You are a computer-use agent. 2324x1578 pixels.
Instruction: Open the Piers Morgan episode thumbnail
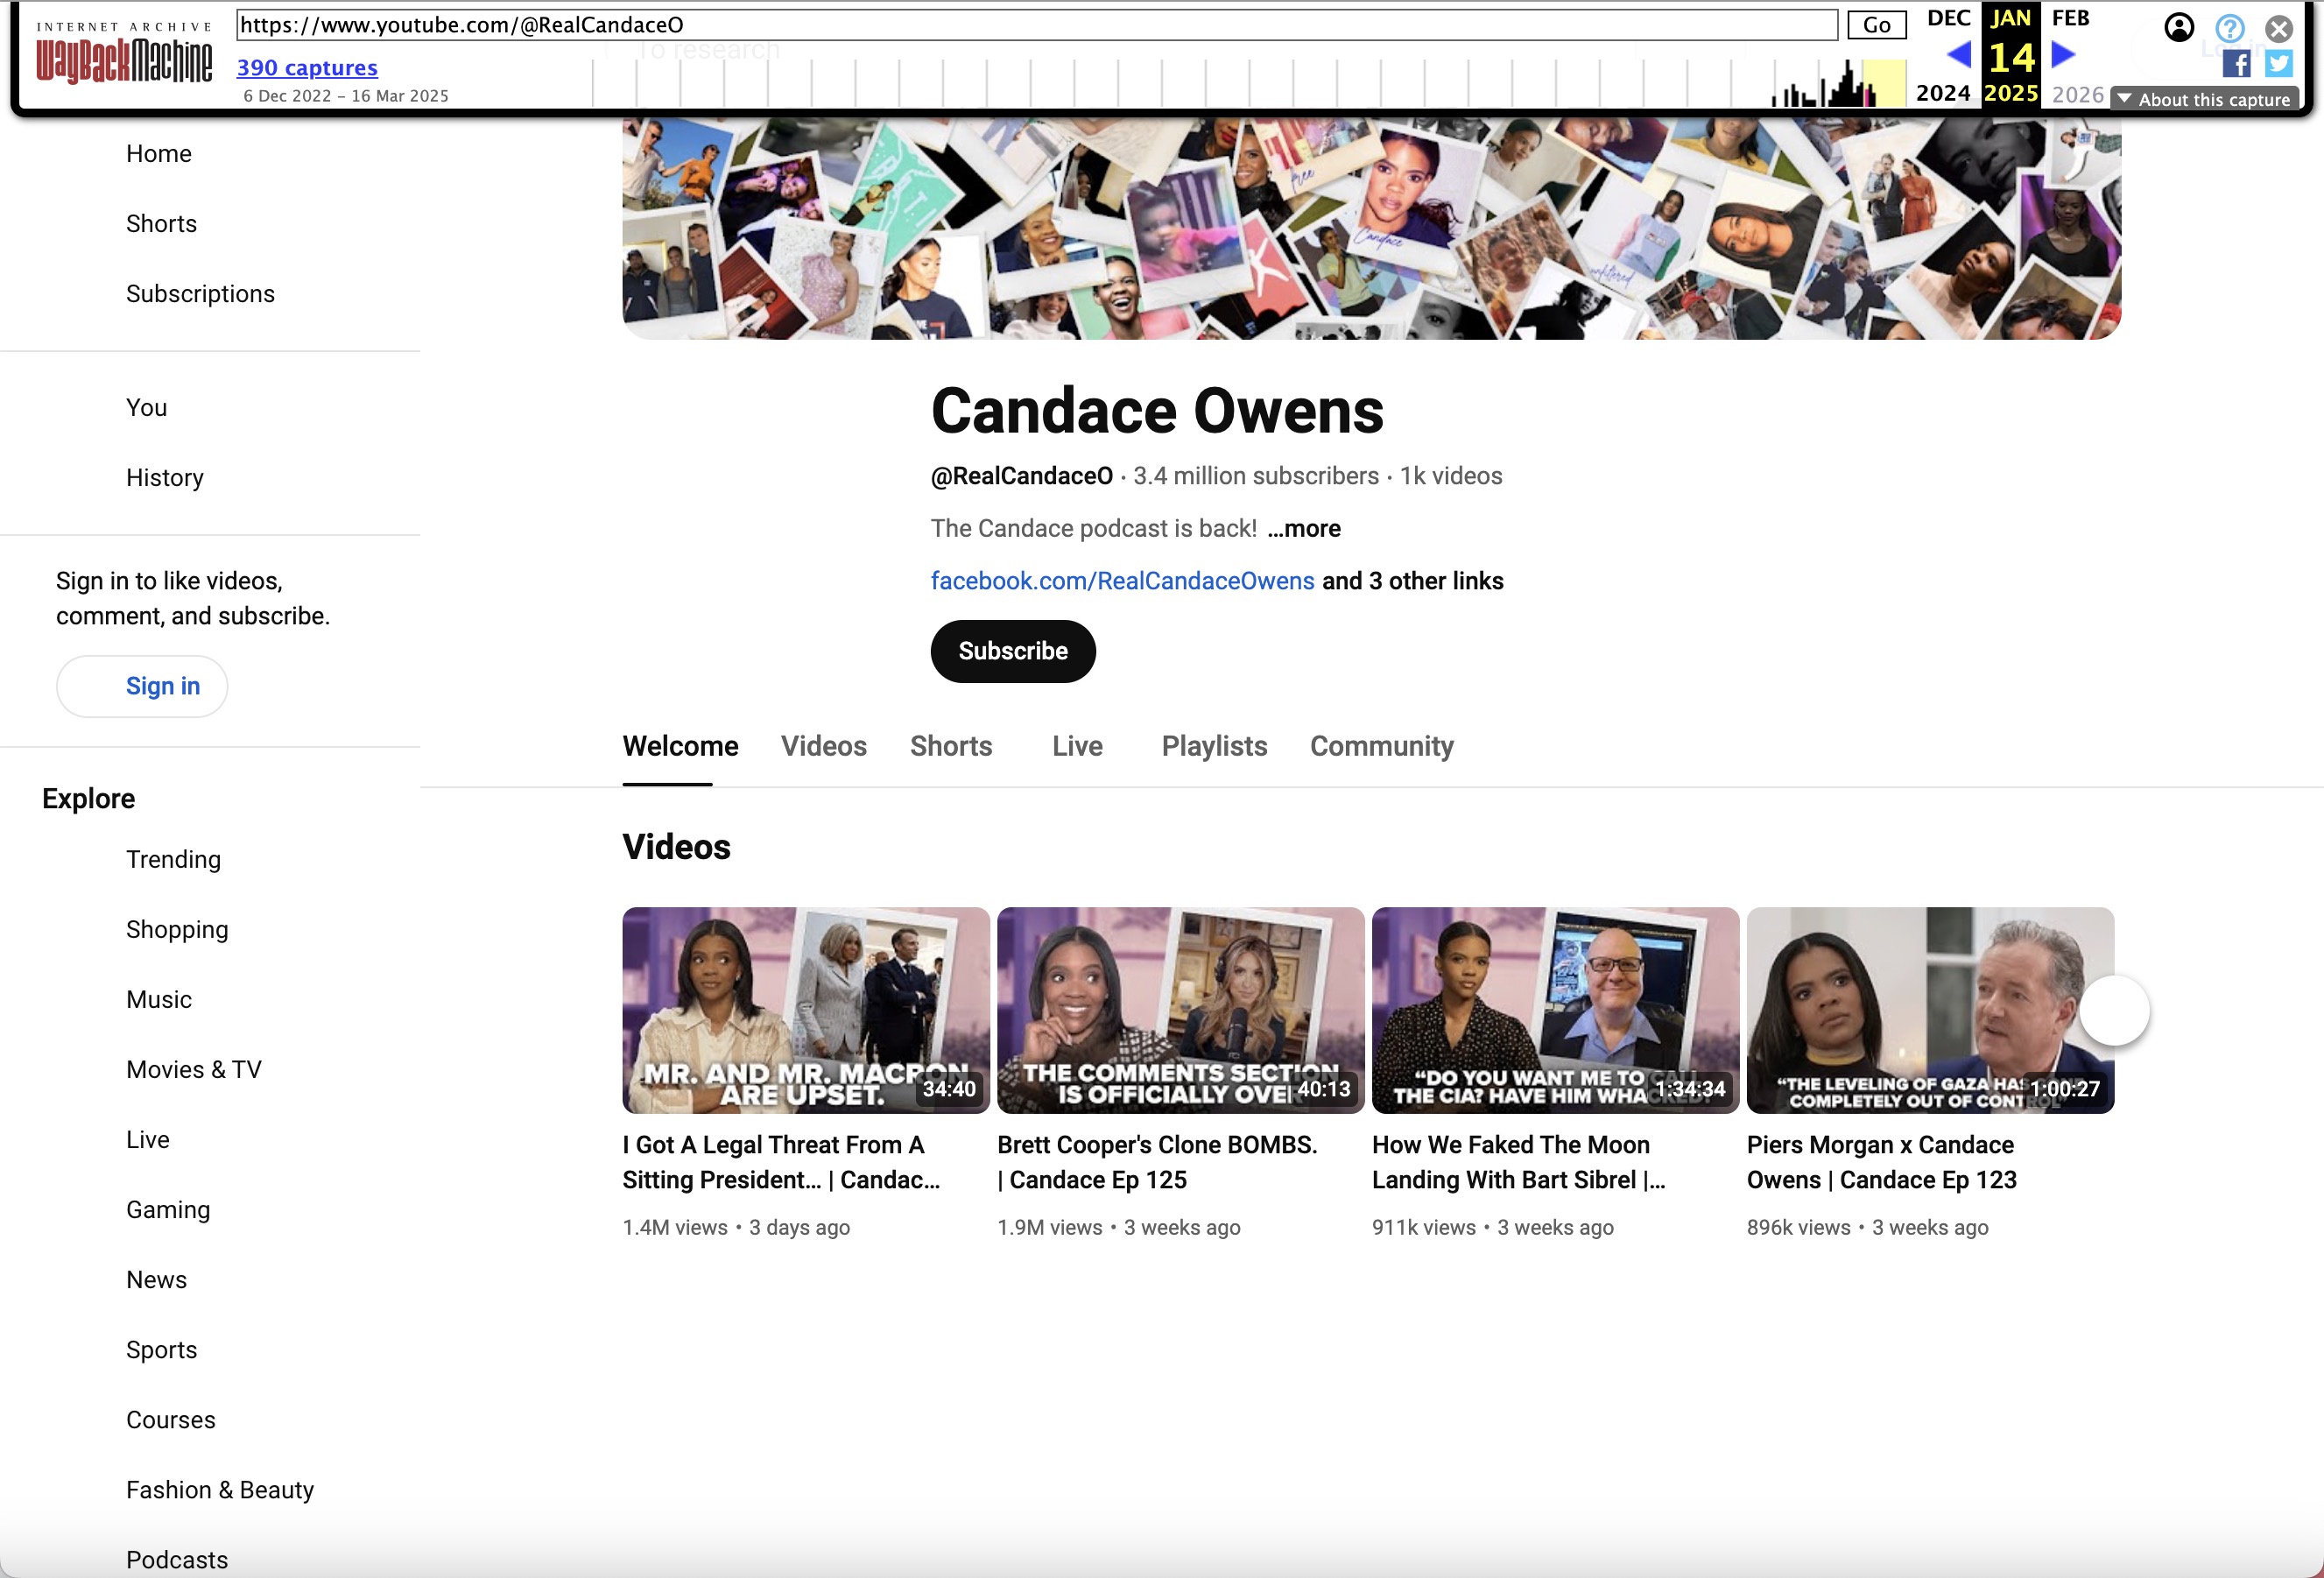(1930, 1010)
